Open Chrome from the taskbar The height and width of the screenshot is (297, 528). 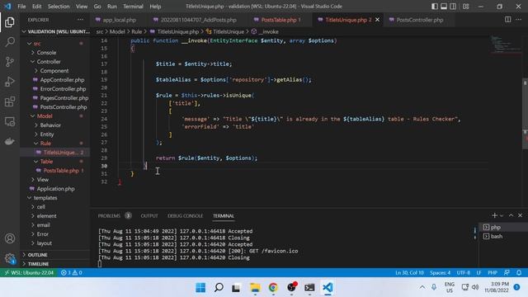click(273, 288)
